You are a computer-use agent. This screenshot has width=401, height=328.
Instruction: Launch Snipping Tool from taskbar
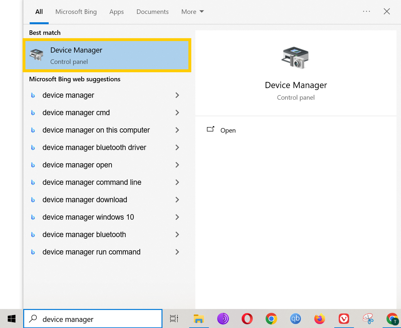(368, 319)
